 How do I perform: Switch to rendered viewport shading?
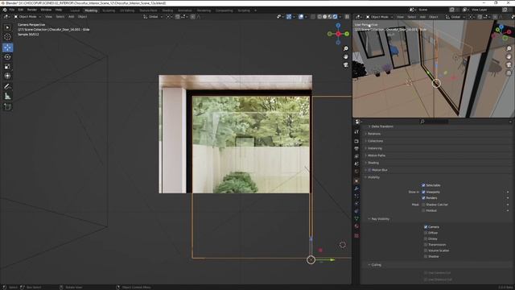335,16
